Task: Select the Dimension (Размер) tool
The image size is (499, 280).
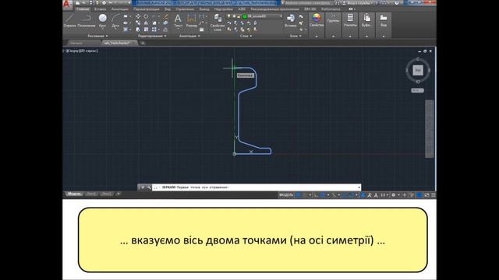Action: tap(192, 21)
